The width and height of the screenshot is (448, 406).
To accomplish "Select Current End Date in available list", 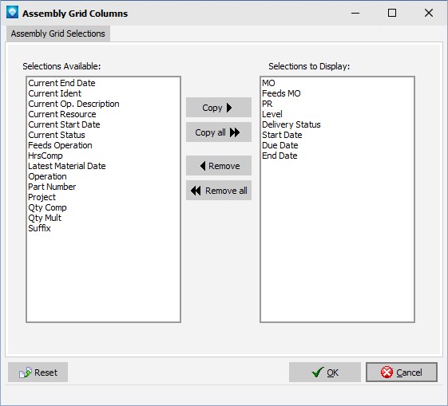I will [61, 83].
